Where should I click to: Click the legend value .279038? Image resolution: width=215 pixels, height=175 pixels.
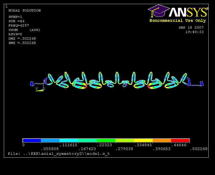(x=124, y=149)
